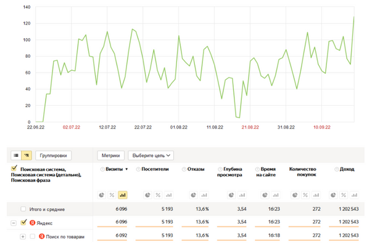The height and width of the screenshot is (246, 372).
Task: Show bar graph for Глубина просмотра
Action: [242, 195]
